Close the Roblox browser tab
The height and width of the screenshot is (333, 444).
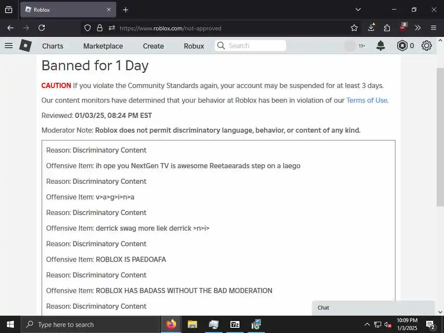click(109, 10)
